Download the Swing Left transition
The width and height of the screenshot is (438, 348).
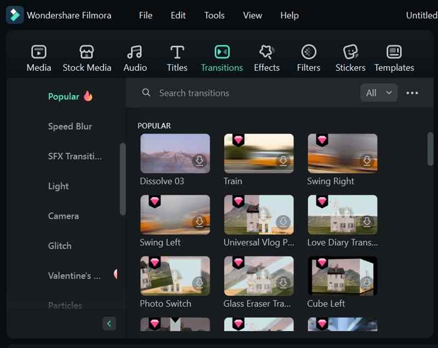click(199, 222)
